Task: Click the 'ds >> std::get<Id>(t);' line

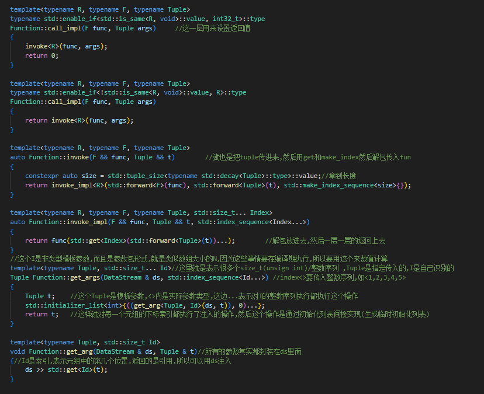Action: 66,369
